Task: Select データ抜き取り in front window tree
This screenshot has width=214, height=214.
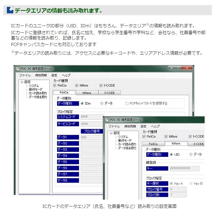Action: [127, 148]
